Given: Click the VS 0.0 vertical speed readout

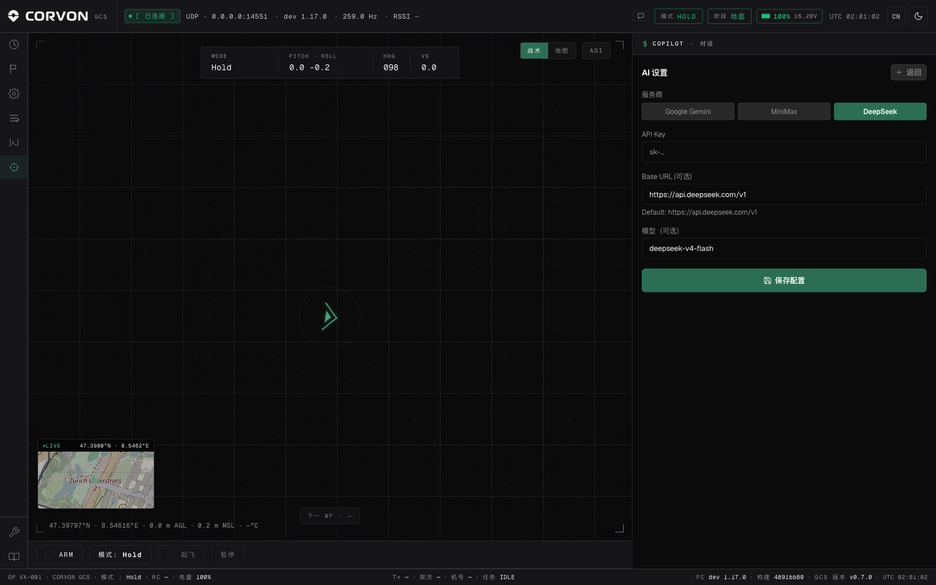Looking at the screenshot, I should [x=429, y=63].
